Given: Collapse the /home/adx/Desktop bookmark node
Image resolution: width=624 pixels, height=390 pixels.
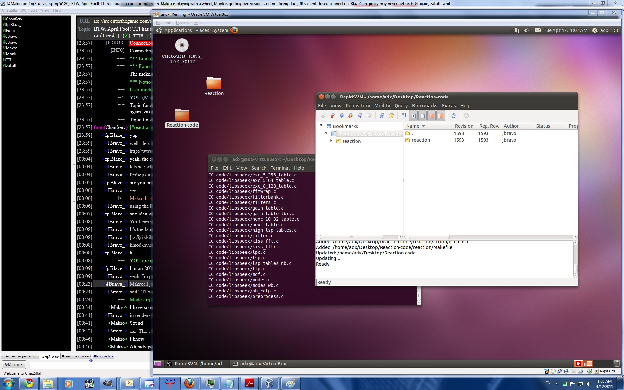Looking at the screenshot, I should 326,133.
